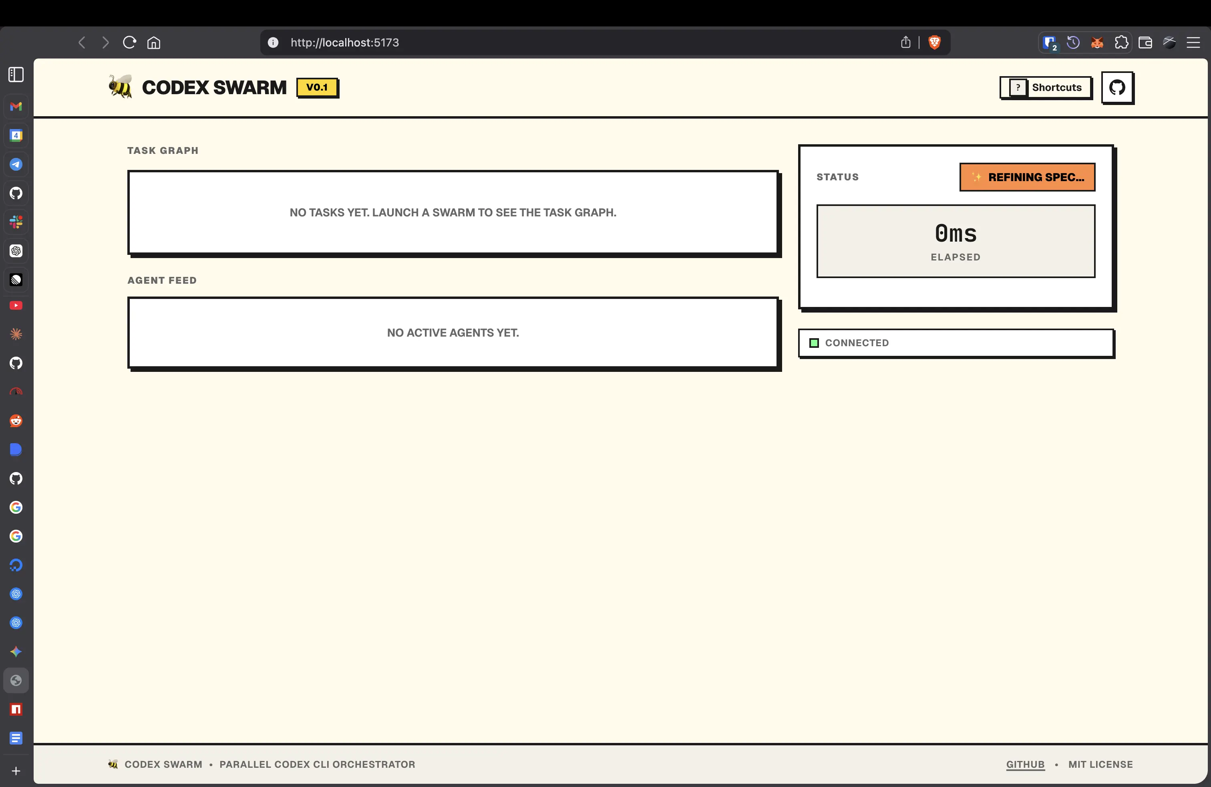Open the Gmail tab in the sidebar
The height and width of the screenshot is (787, 1211).
[x=16, y=107]
